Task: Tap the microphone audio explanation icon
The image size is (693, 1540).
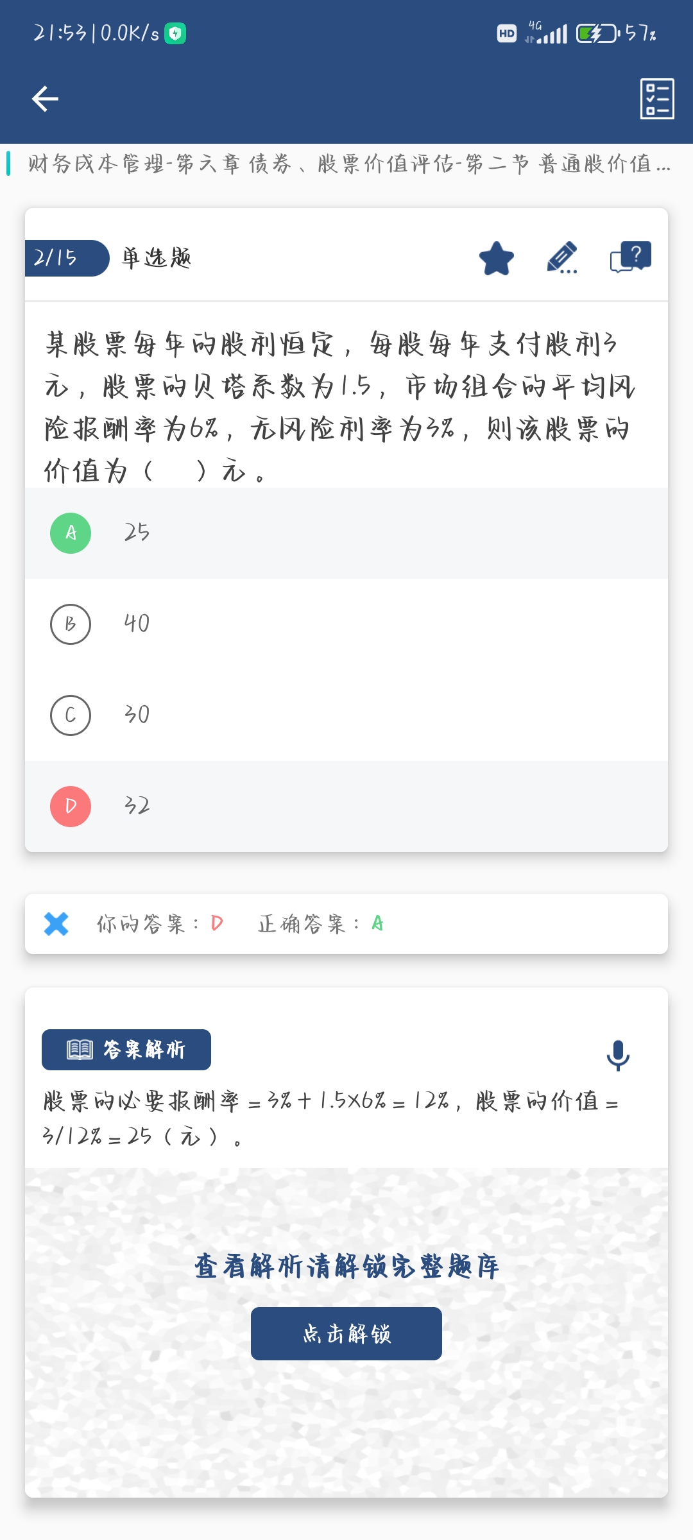Action: click(x=618, y=1055)
